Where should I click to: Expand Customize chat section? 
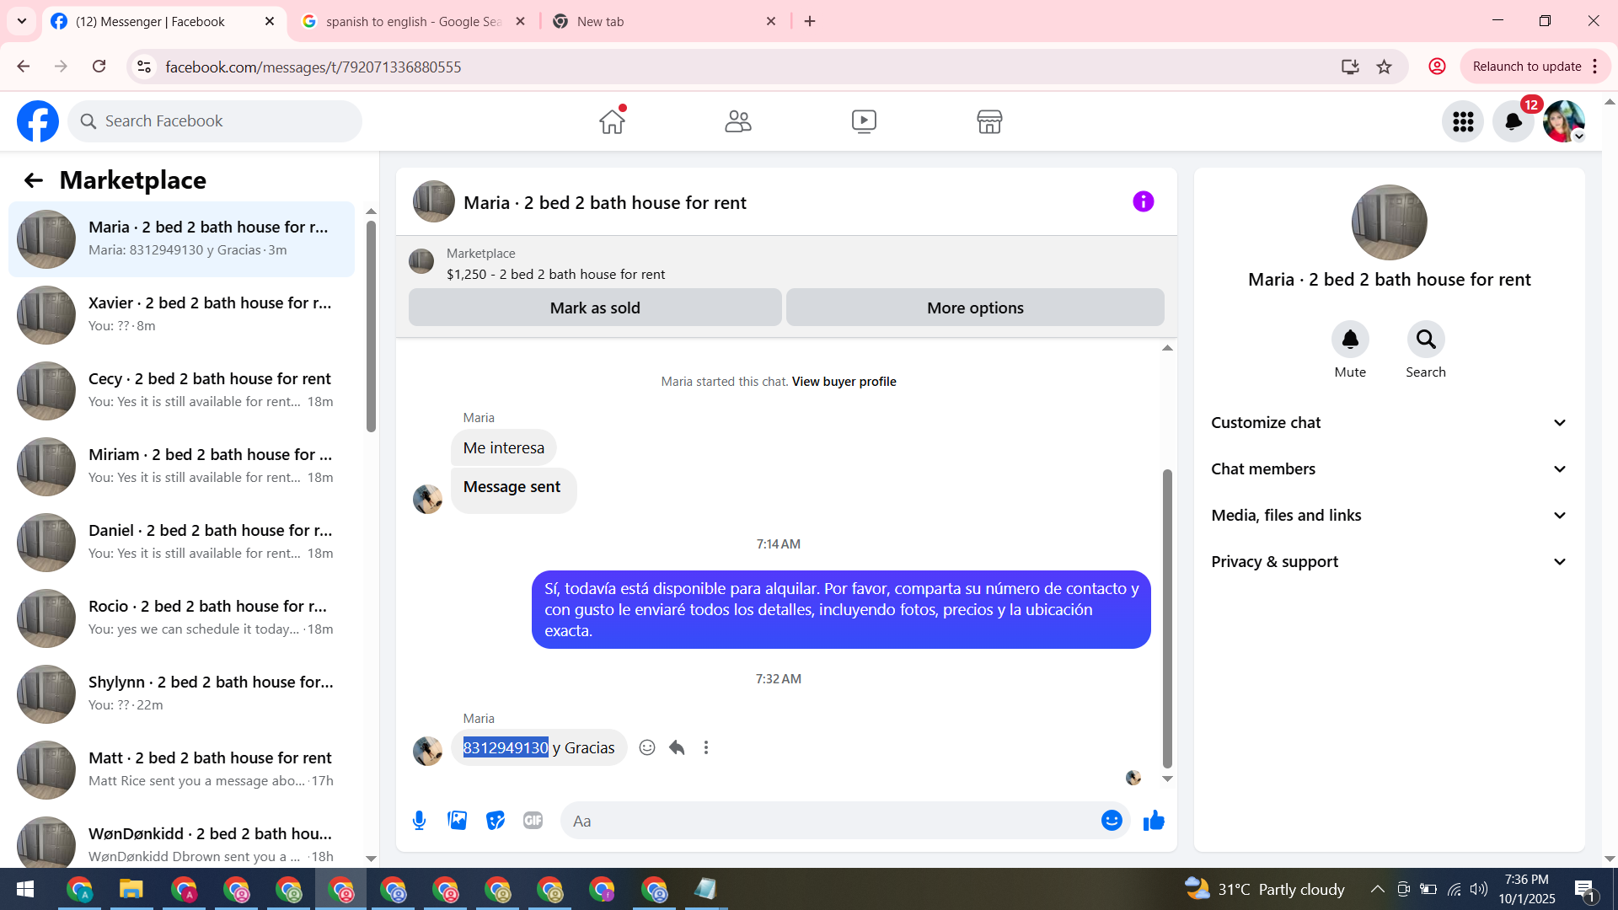pos(1390,423)
